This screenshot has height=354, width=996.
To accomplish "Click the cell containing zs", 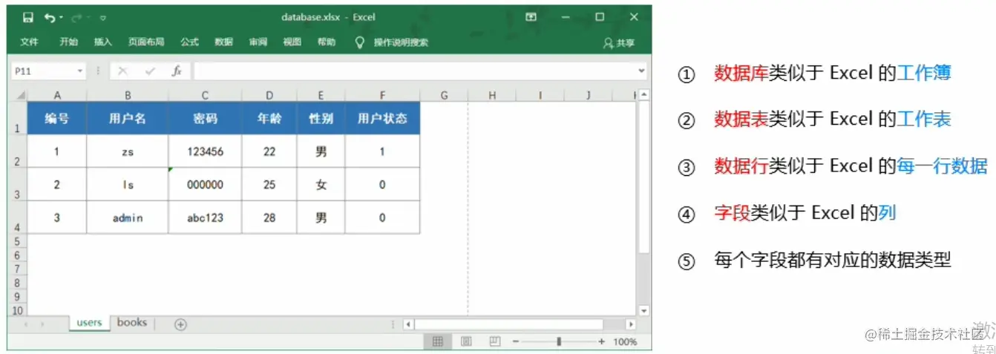I will (x=127, y=151).
